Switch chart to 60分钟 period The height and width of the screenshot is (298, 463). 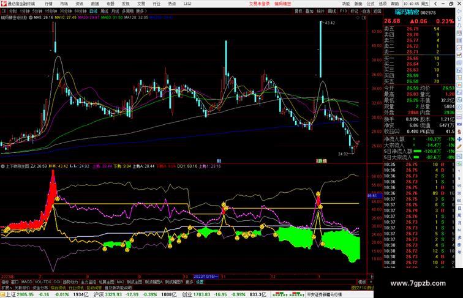(80, 11)
